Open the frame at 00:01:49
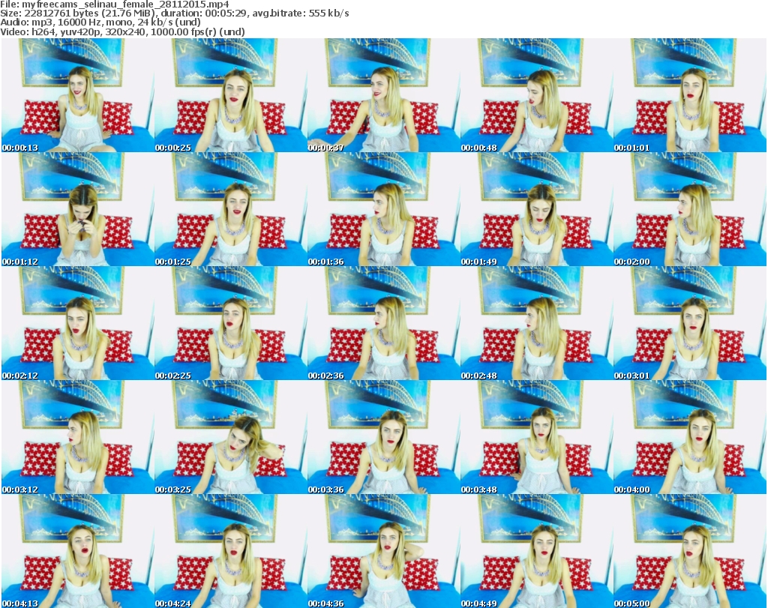The width and height of the screenshot is (768, 608). [537, 209]
